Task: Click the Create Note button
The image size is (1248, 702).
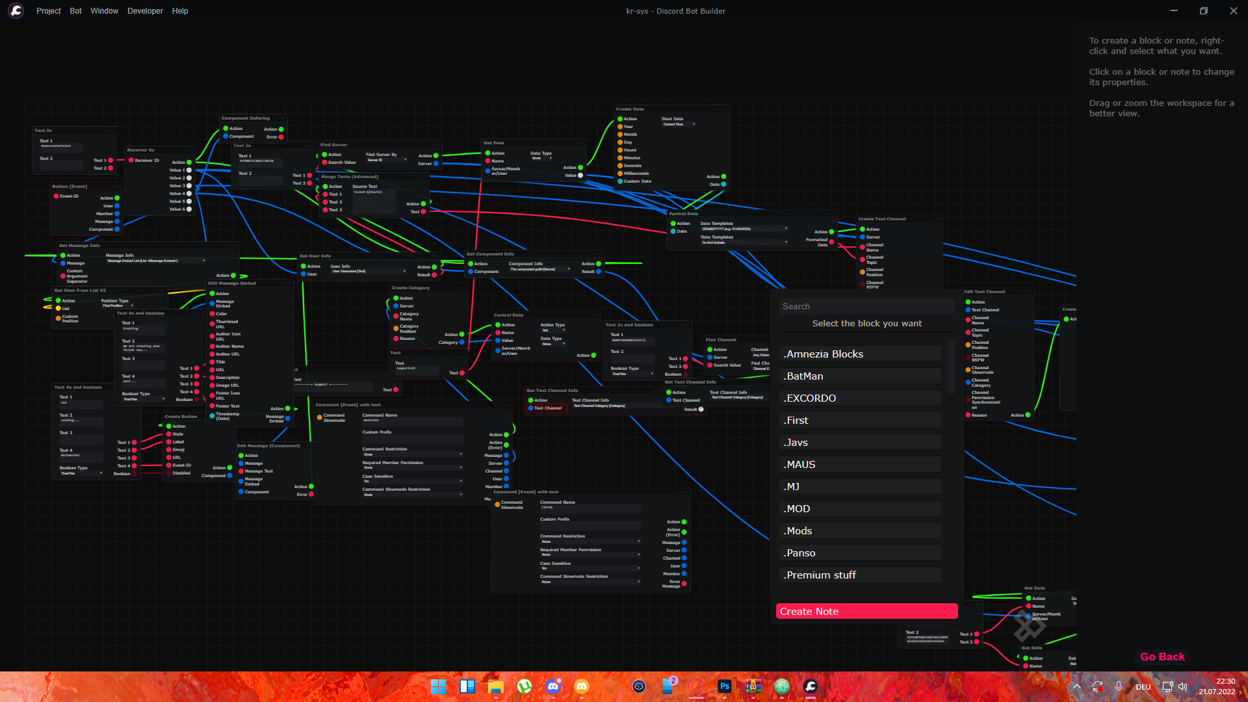Action: coord(866,611)
